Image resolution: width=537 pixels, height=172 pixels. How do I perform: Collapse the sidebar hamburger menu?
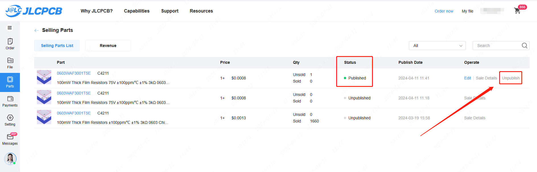click(x=10, y=28)
